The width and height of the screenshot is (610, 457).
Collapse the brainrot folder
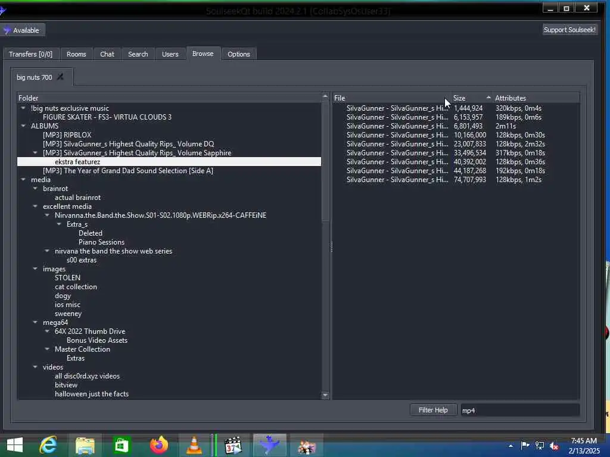(x=35, y=189)
